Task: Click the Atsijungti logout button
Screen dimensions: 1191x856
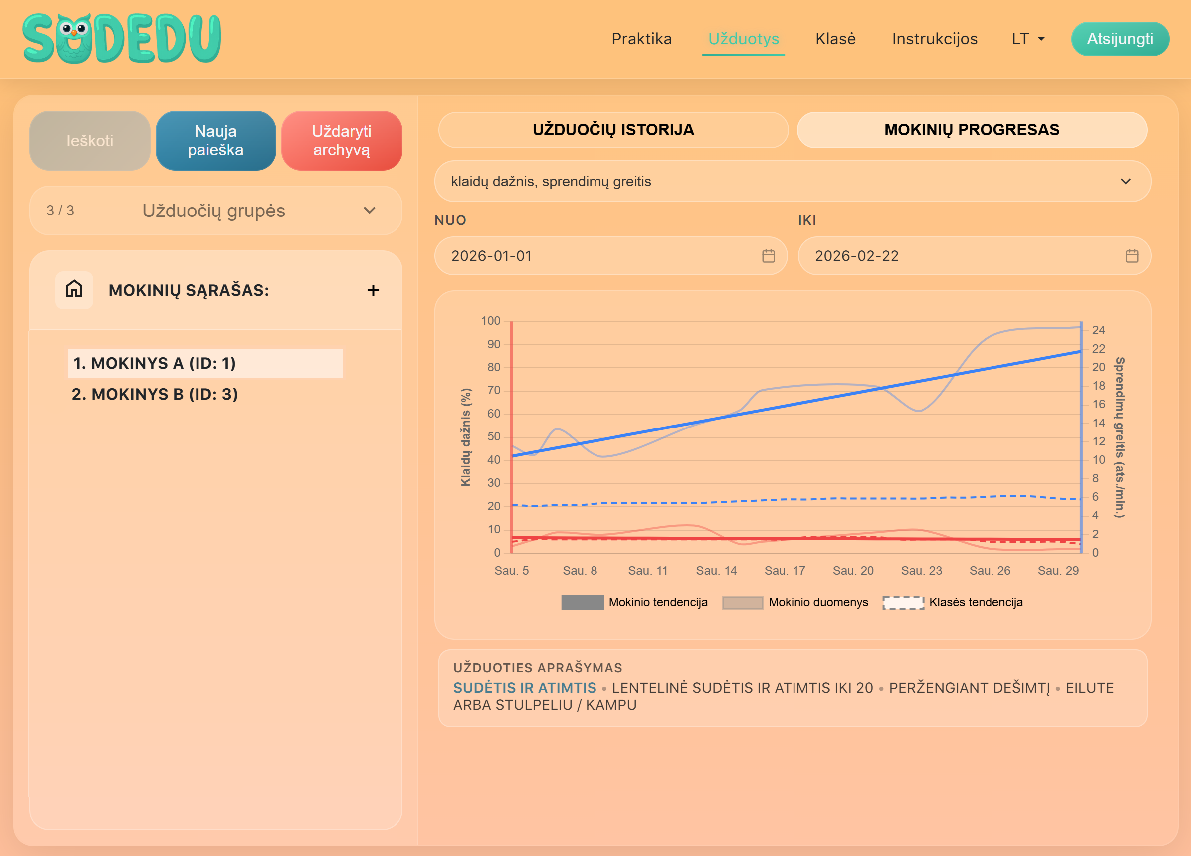Action: point(1119,39)
